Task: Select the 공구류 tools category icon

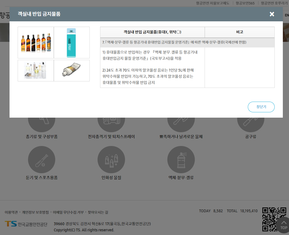Action: pos(251,124)
